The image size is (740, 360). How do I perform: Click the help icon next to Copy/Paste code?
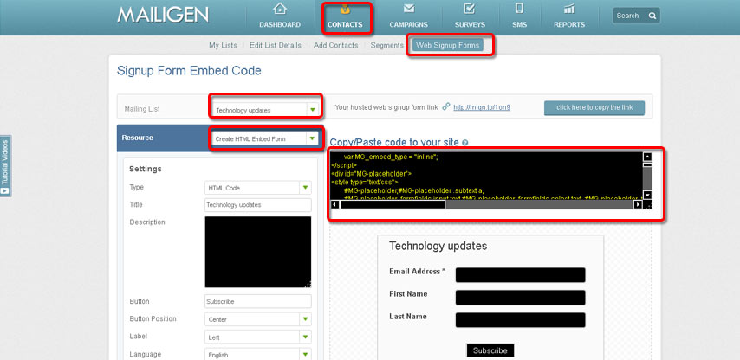coord(464,142)
